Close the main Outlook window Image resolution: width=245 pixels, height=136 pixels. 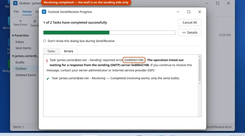click(x=228, y=3)
